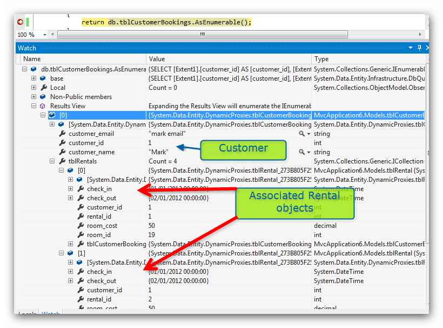The image size is (443, 328).
Task: Click the return statement code line
Action: click(166, 22)
